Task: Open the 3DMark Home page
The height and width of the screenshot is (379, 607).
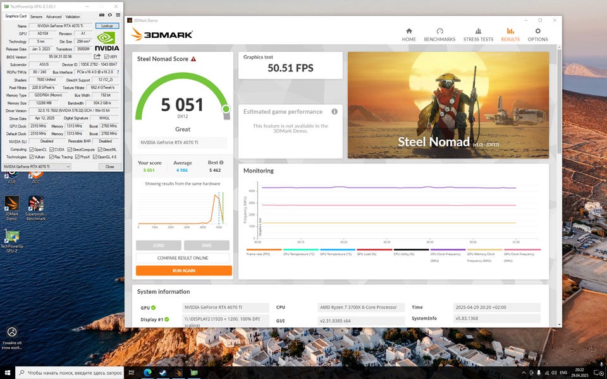Action: (409, 35)
